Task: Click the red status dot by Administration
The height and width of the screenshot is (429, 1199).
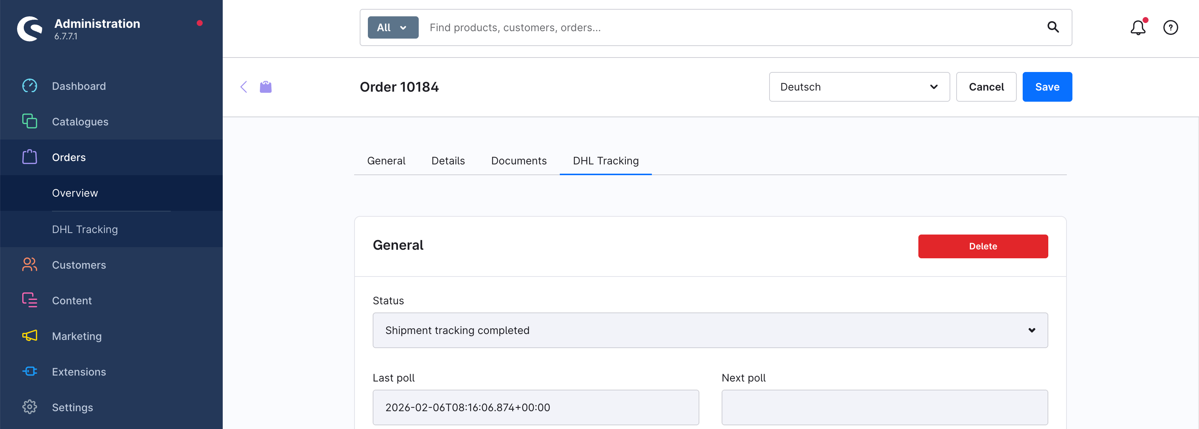Action: click(200, 23)
